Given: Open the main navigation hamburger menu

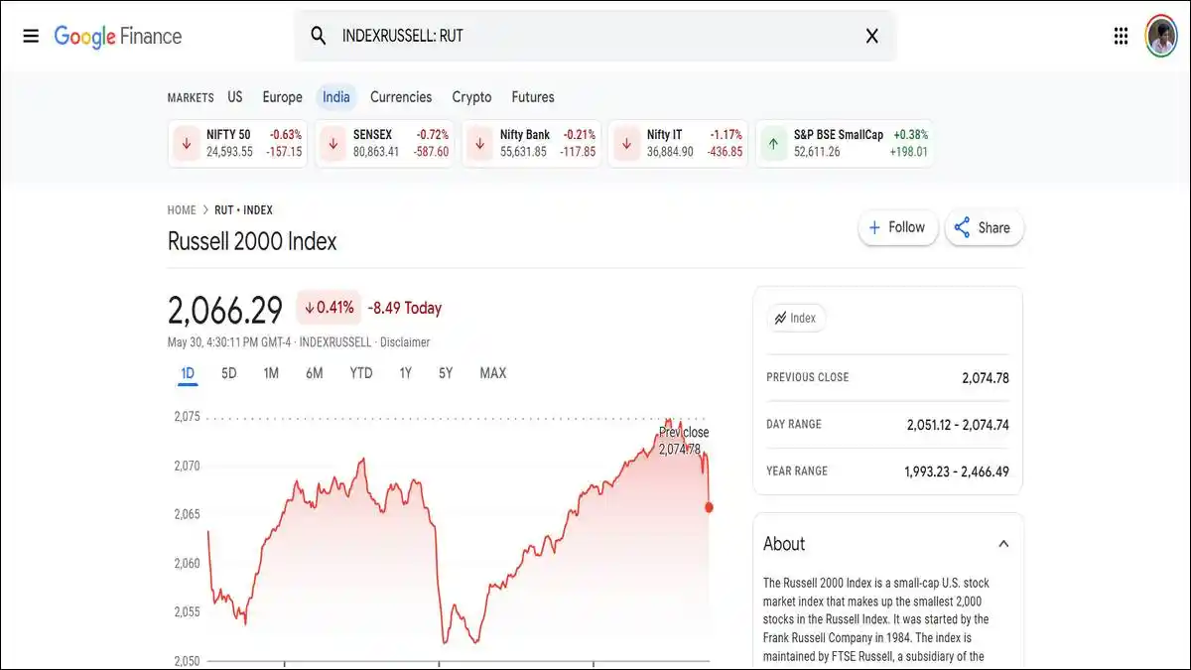Looking at the screenshot, I should coord(31,35).
